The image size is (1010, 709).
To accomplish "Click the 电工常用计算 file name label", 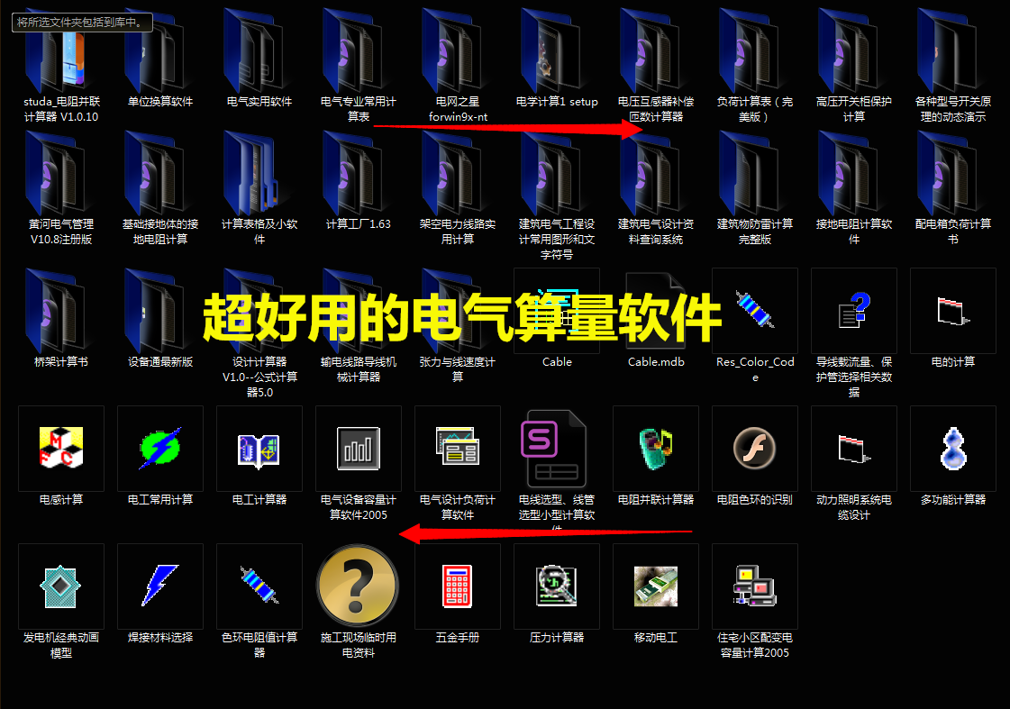I will tap(160, 500).
